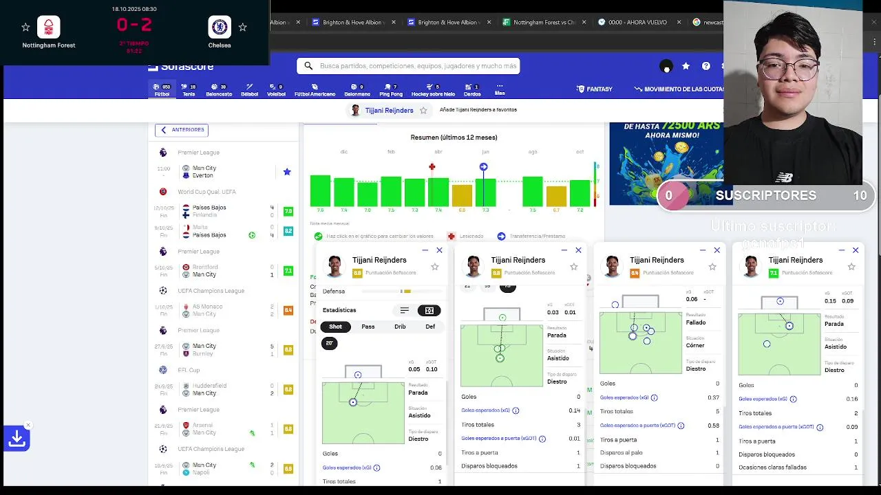Open the Dardos sport category
The height and width of the screenshot is (495, 881).
[472, 90]
